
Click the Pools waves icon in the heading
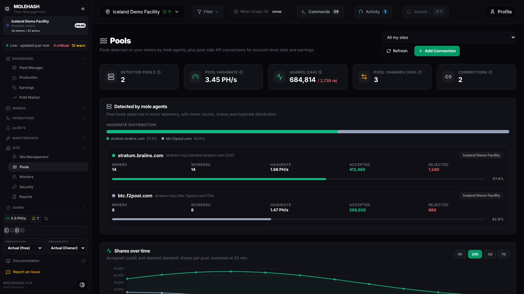103,41
